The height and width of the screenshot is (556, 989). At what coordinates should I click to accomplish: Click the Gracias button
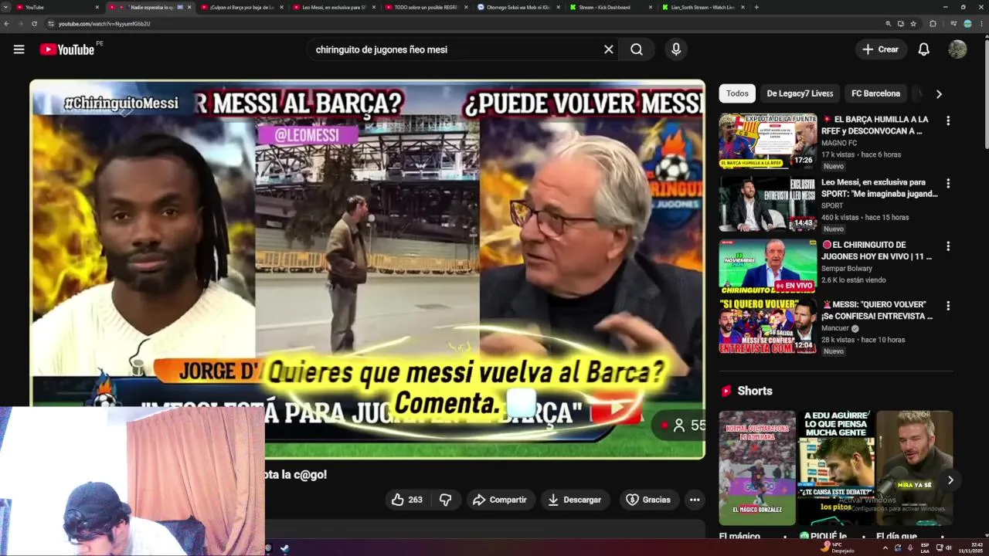[x=648, y=500]
